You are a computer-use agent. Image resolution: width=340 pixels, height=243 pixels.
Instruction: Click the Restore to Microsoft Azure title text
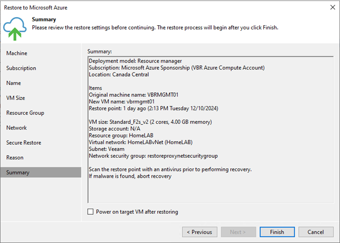point(36,8)
